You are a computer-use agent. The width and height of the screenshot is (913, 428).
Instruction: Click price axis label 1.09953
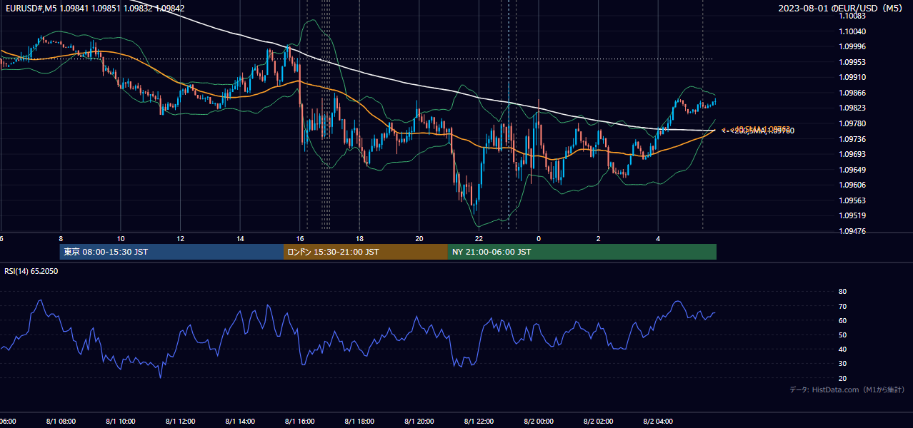pyautogui.click(x=852, y=62)
